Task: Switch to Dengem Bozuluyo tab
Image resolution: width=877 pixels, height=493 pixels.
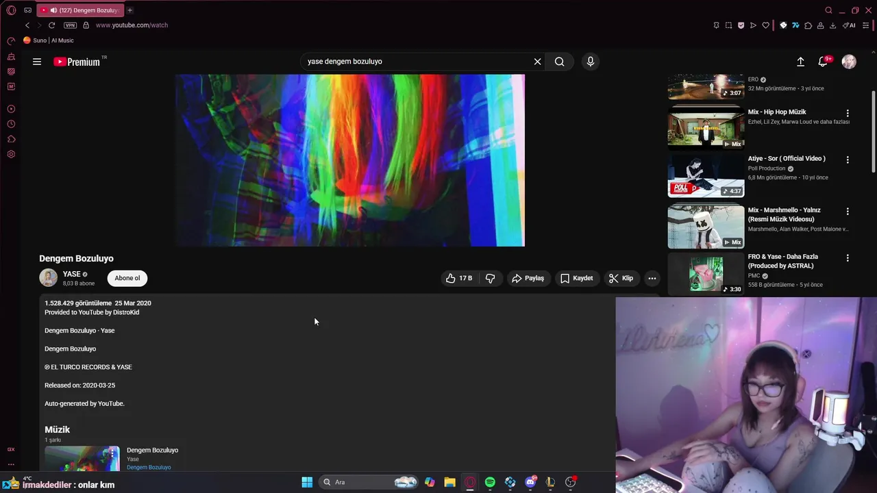Action: click(79, 10)
